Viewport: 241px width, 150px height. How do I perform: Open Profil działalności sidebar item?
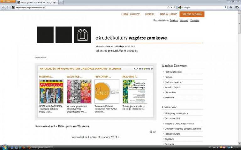173,72
